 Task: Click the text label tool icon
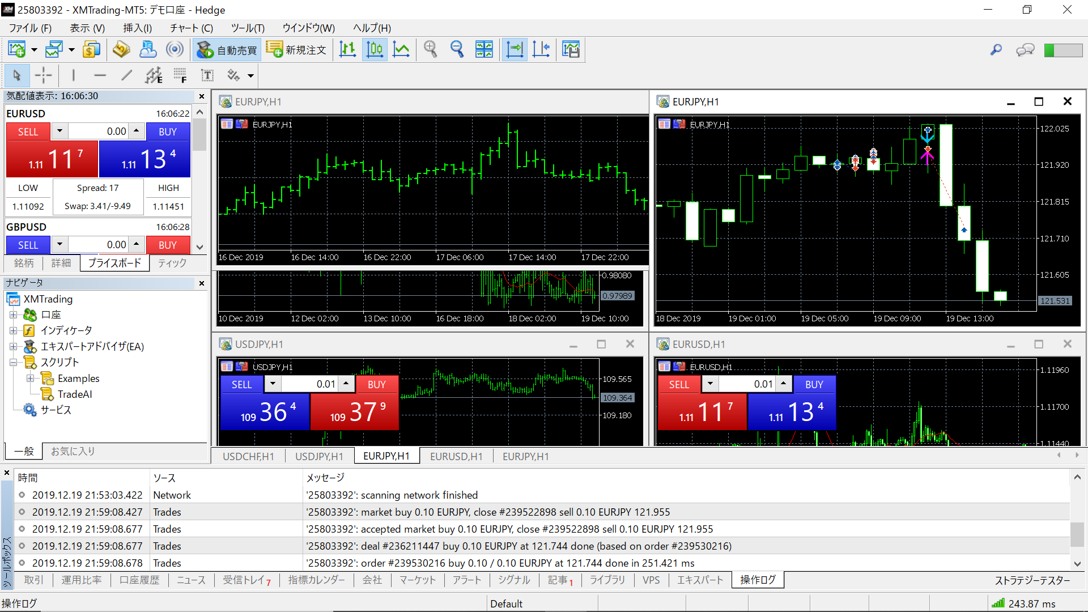[207, 75]
